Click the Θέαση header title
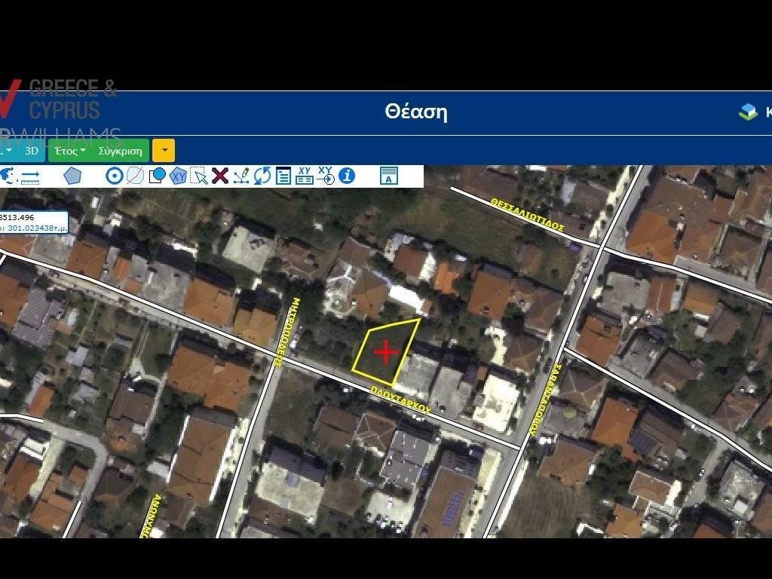Image resolution: width=772 pixels, height=579 pixels. coord(415,112)
